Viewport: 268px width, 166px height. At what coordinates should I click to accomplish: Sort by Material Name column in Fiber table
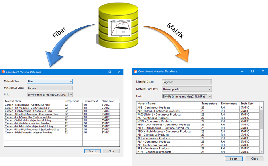34,101
